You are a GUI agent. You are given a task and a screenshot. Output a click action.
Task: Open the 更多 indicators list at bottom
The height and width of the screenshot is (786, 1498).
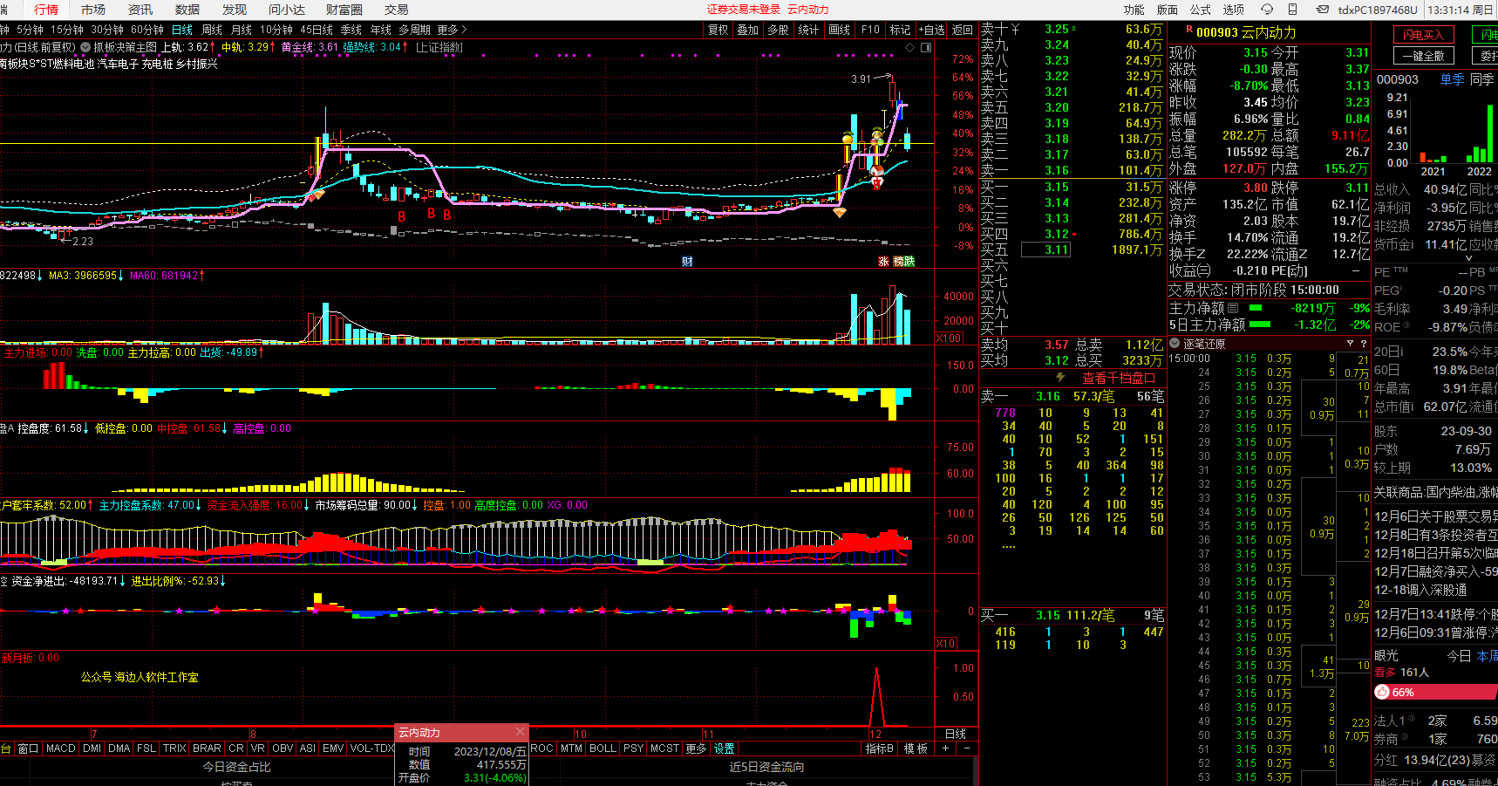[696, 748]
